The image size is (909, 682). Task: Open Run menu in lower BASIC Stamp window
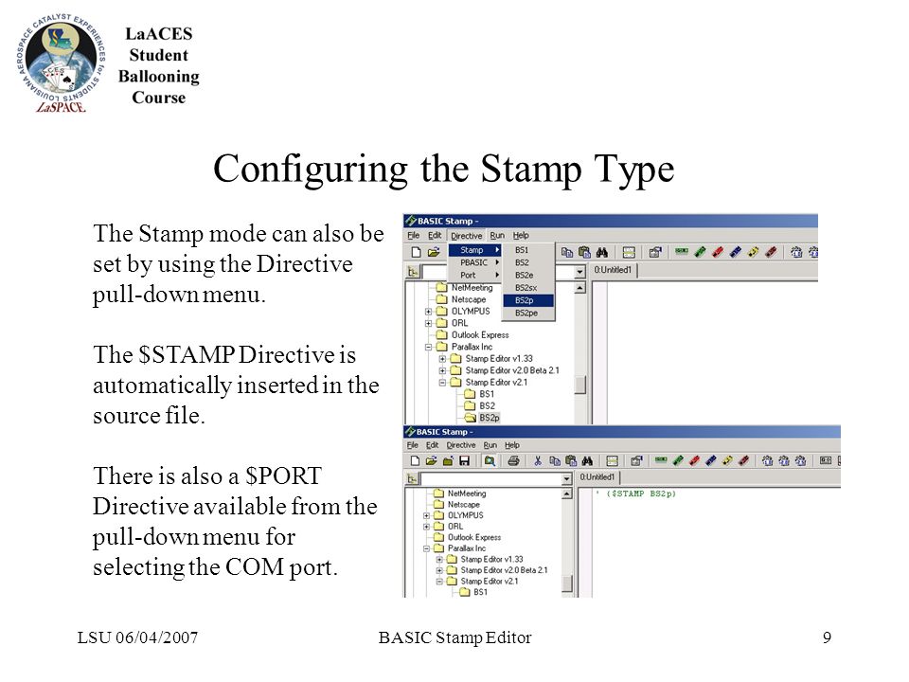490,445
